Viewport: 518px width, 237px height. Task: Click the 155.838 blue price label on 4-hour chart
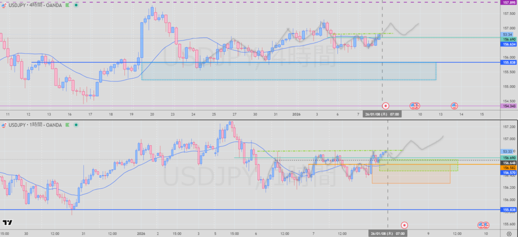tap(508, 62)
